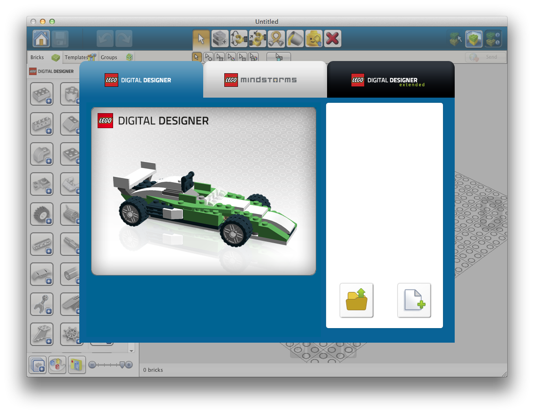Open the axle parts category
The image size is (534, 414).
click(x=70, y=244)
